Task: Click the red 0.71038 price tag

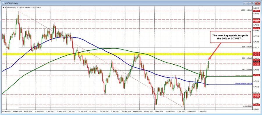Action: coord(256,94)
